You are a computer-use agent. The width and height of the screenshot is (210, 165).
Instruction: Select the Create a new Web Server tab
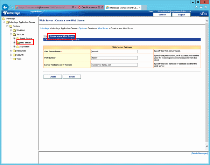[x=62, y=36]
